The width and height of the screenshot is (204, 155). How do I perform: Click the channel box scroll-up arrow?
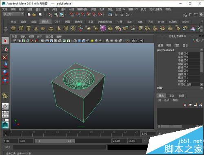202,50
